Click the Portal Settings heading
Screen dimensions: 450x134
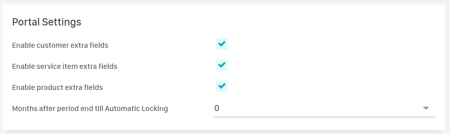click(47, 22)
